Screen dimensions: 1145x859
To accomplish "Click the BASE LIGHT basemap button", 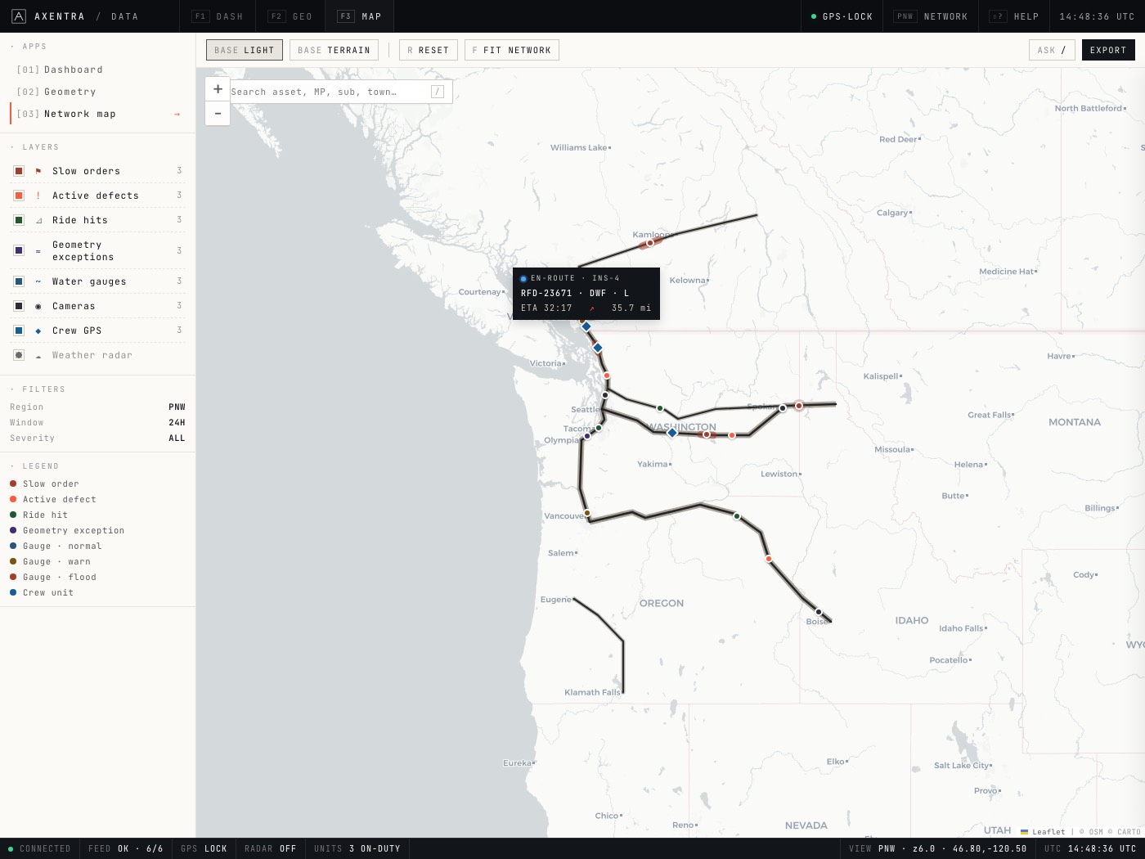I will tap(245, 50).
